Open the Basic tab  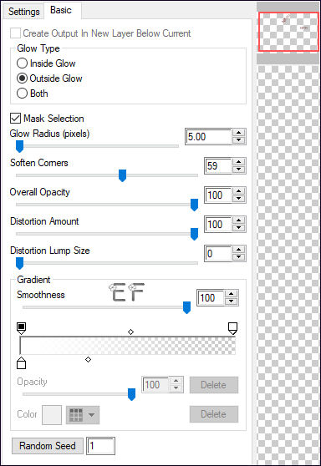pos(61,10)
